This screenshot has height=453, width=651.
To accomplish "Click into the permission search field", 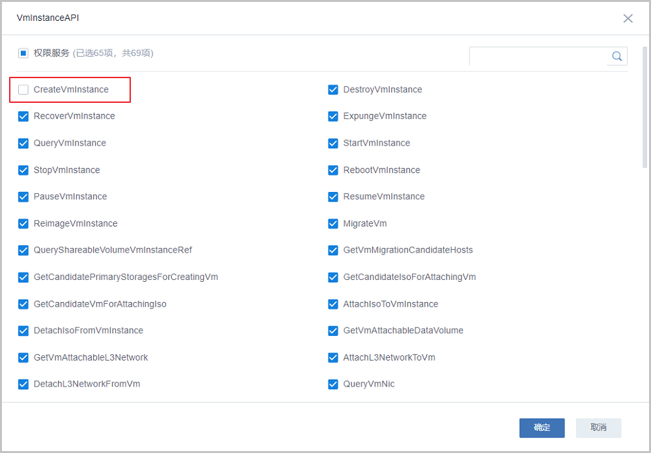I will pos(538,57).
